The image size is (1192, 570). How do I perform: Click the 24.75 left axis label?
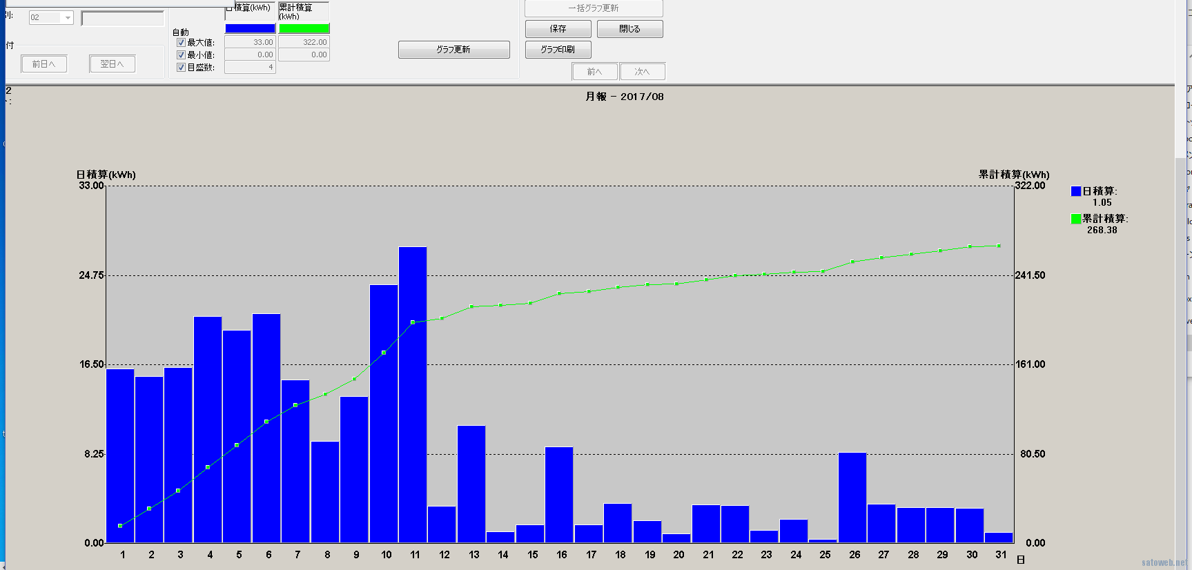tap(91, 275)
